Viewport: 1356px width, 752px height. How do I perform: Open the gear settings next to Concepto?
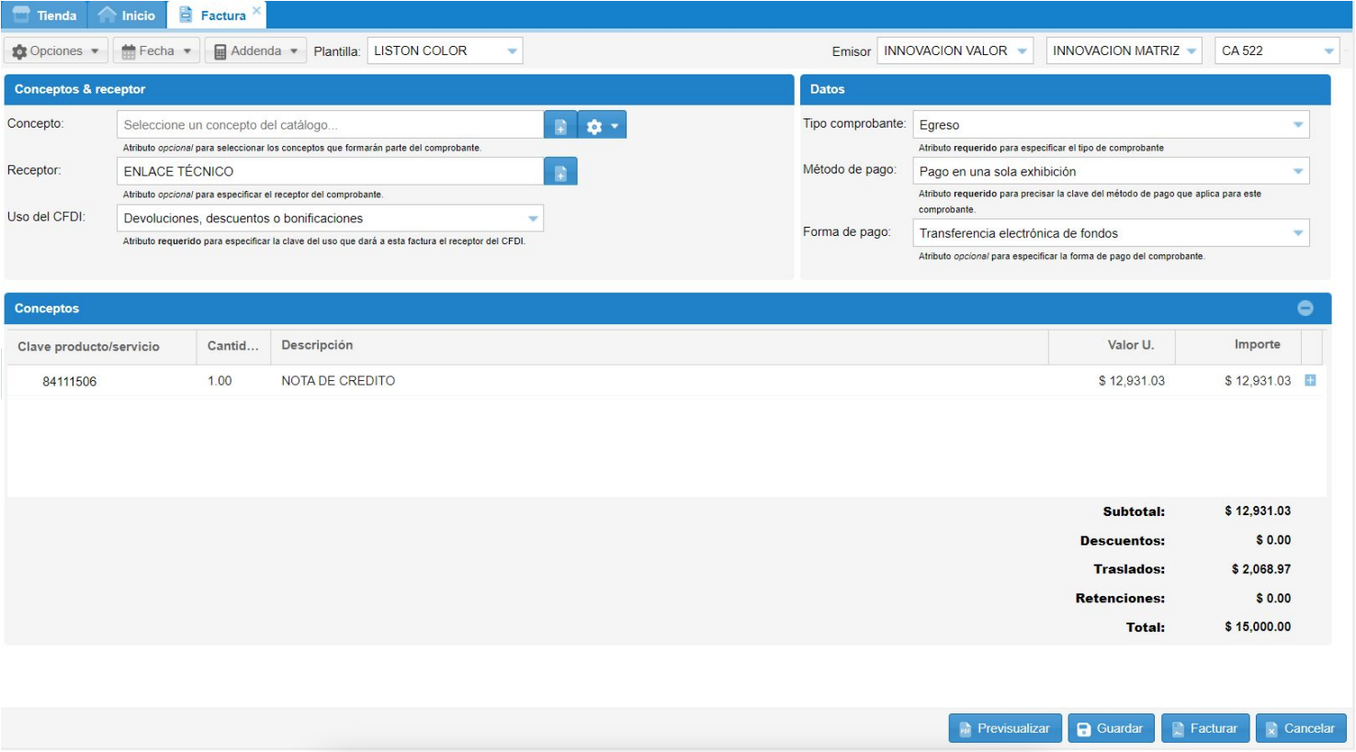click(x=602, y=126)
